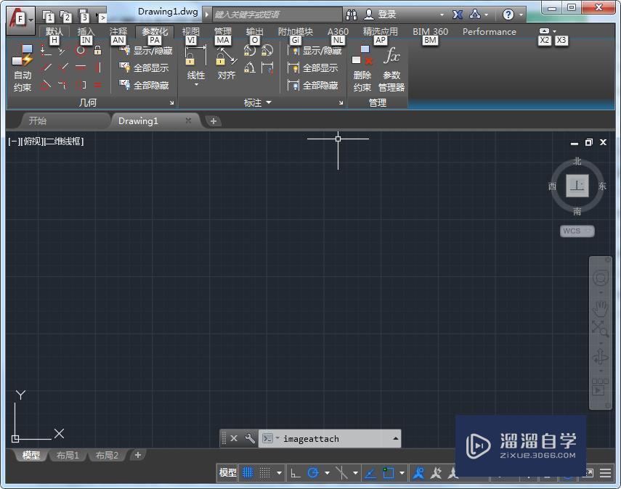The image size is (621, 489).
Task: Toggle the grid display in status bar
Action: (247, 473)
